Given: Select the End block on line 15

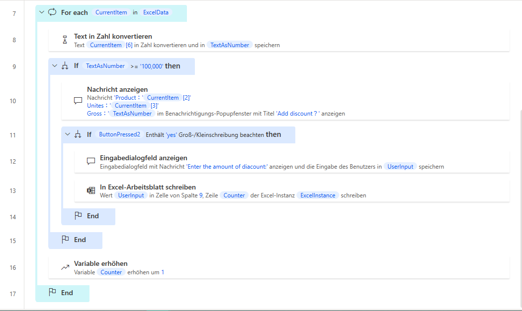Looking at the screenshot, I should (76, 240).
